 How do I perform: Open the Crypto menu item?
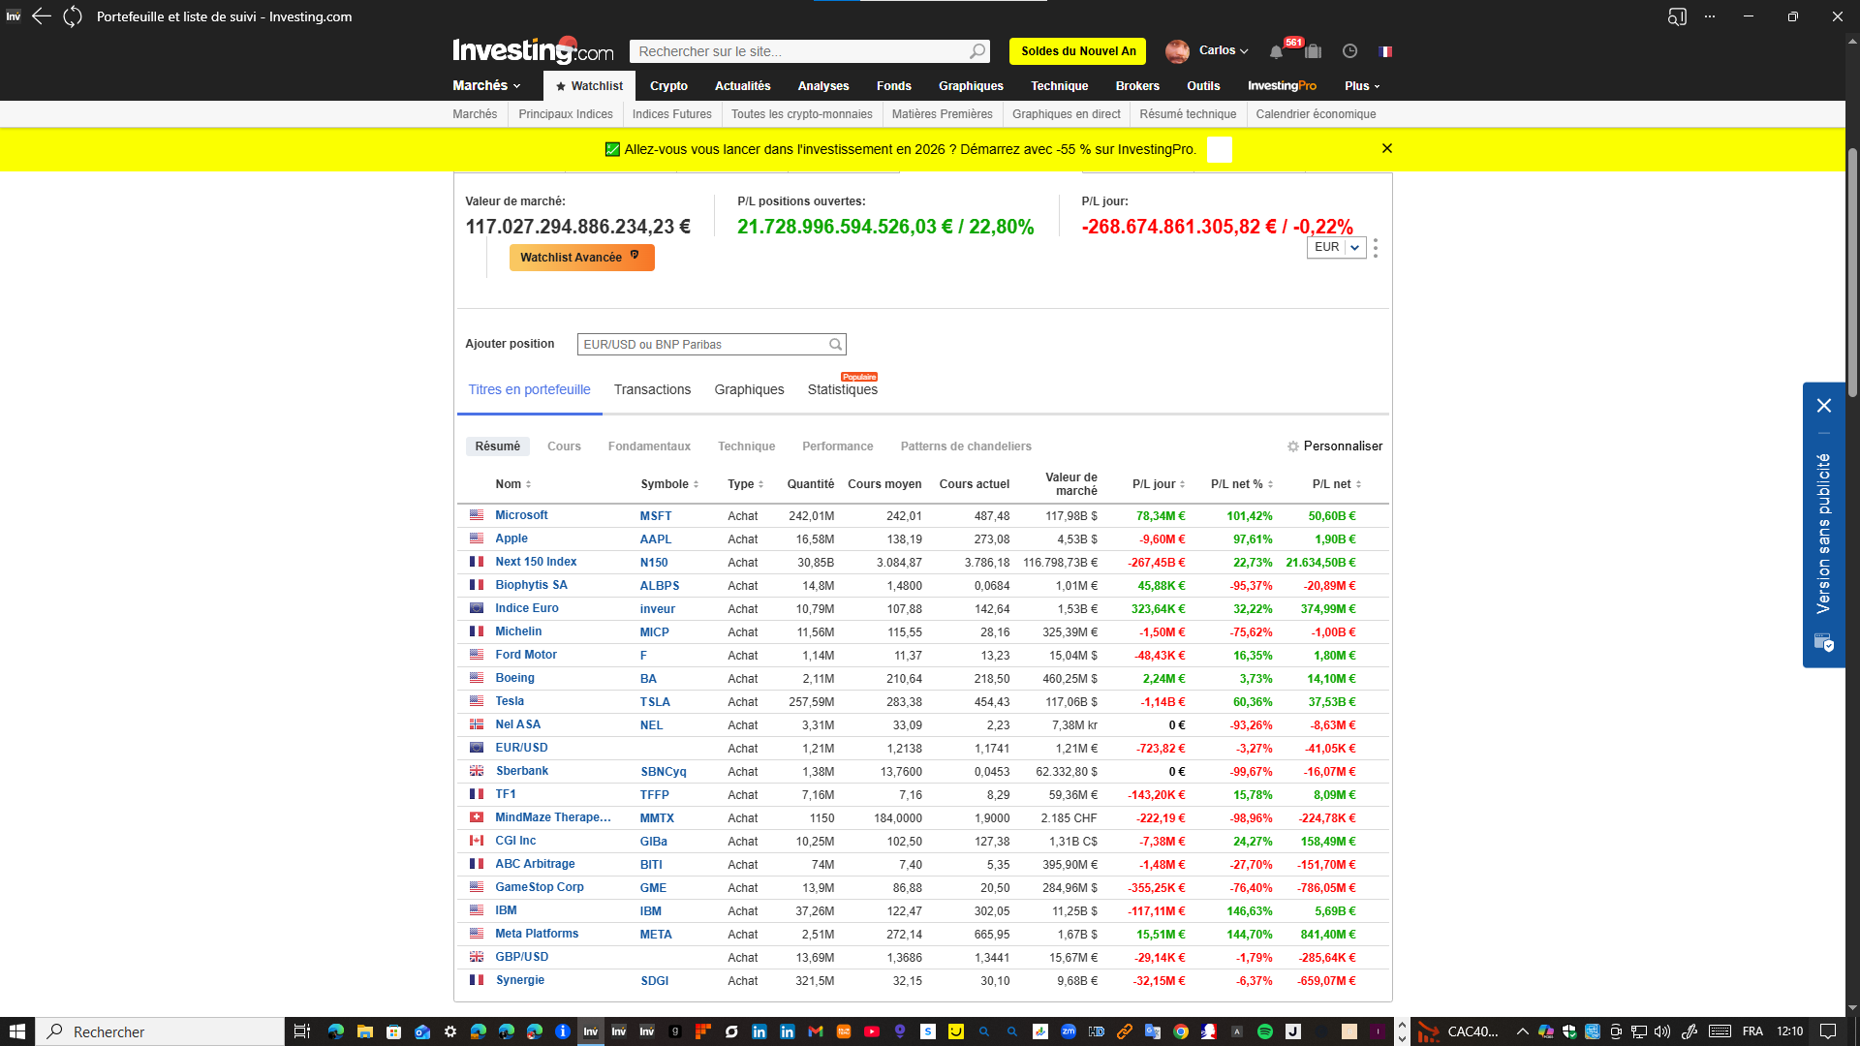click(x=668, y=86)
